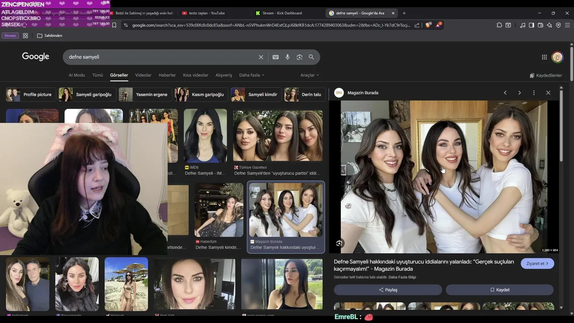
Task: Switch to the Videolar tab
Action: point(143,75)
